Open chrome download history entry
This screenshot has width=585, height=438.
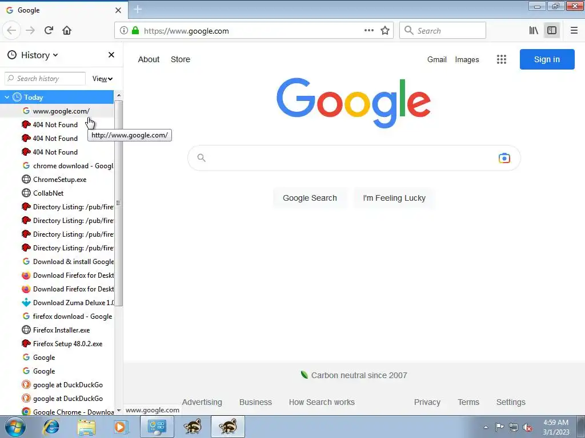[x=57, y=166]
